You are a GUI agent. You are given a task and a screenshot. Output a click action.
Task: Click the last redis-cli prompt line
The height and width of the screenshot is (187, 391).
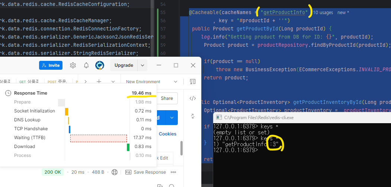pos(235,150)
